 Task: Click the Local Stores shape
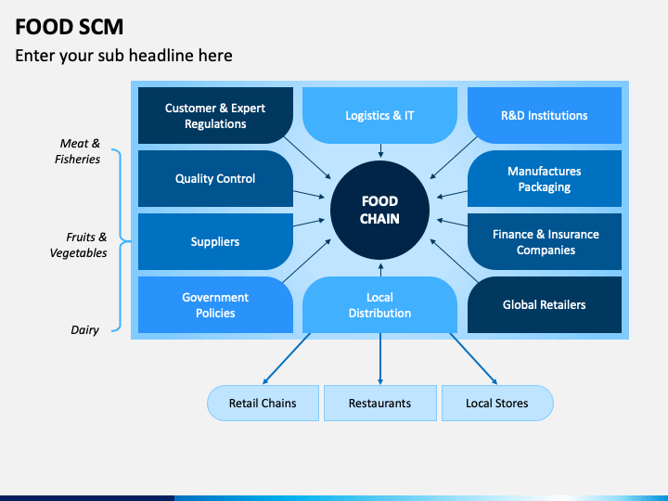tap(497, 403)
